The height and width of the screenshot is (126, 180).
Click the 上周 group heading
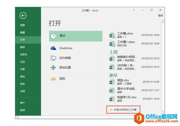[x=113, y=52]
